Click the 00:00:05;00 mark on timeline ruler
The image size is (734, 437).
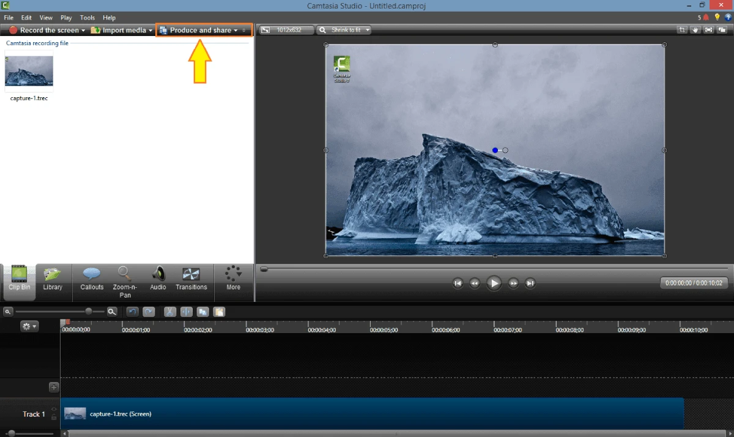(x=384, y=330)
